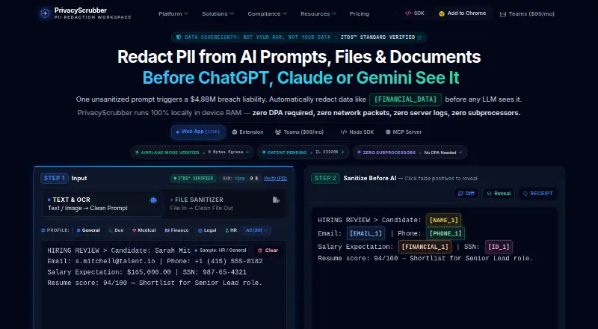
Task: Open the Zero Subprocessors badge
Action: 410,153
